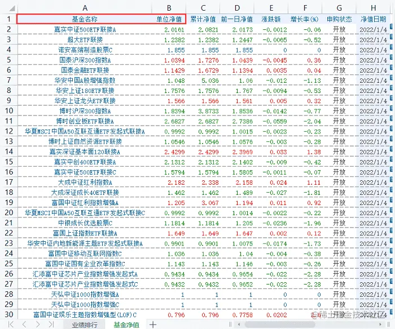Click the change amount -0.0559

(x=275, y=121)
